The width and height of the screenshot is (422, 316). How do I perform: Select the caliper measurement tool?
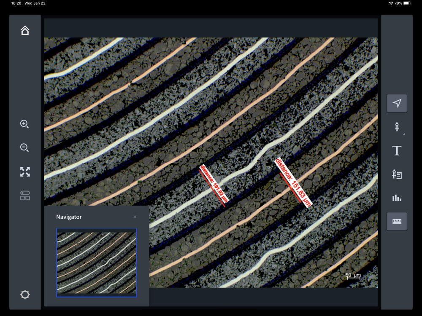click(397, 127)
